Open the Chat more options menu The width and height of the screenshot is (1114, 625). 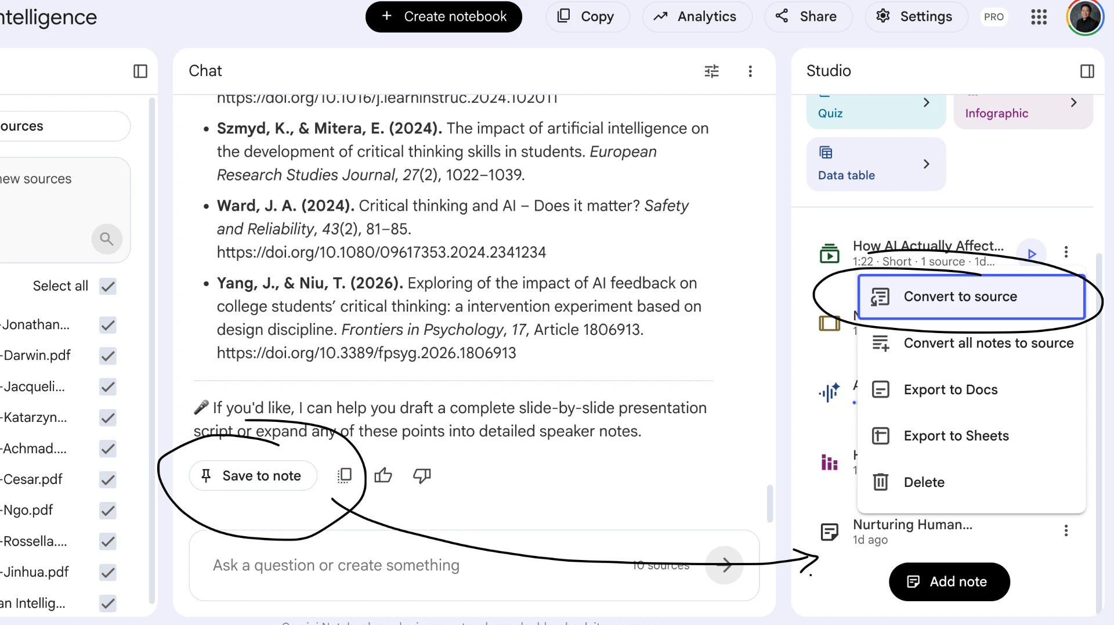(750, 71)
